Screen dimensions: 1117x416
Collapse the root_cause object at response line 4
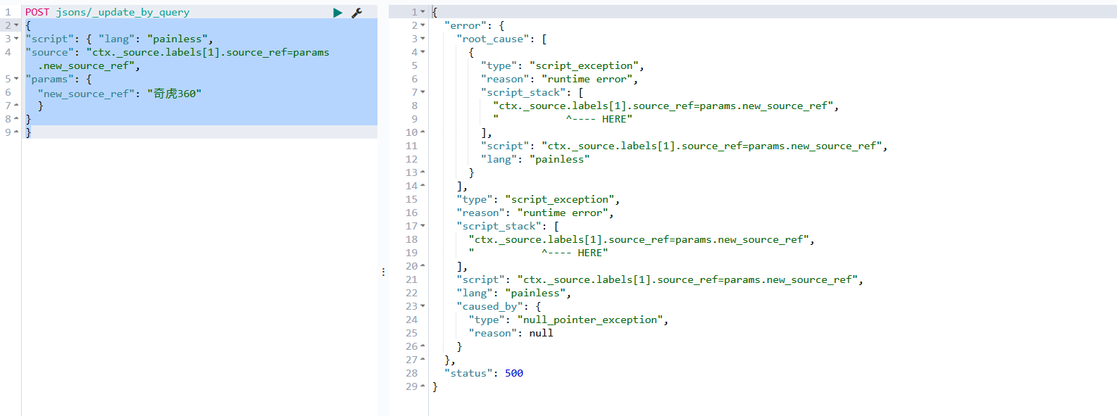pos(423,52)
